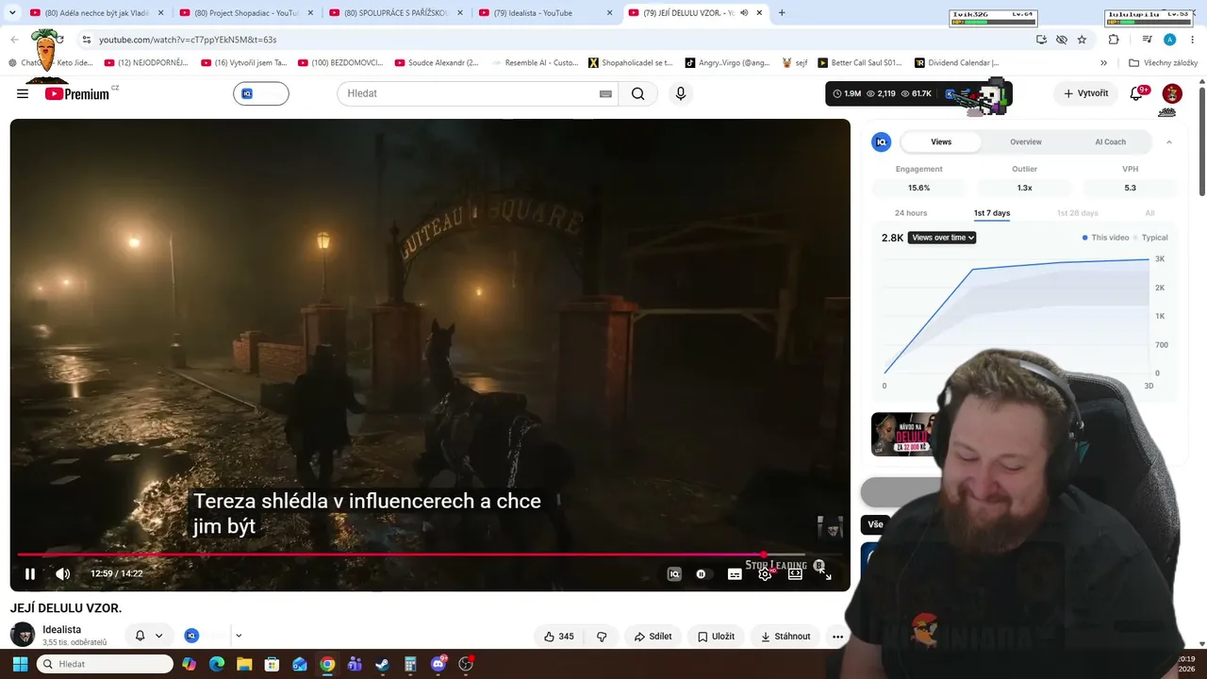Viewport: 1207px width, 679px height.
Task: Click the IQ icon in player controls
Action: (x=674, y=573)
